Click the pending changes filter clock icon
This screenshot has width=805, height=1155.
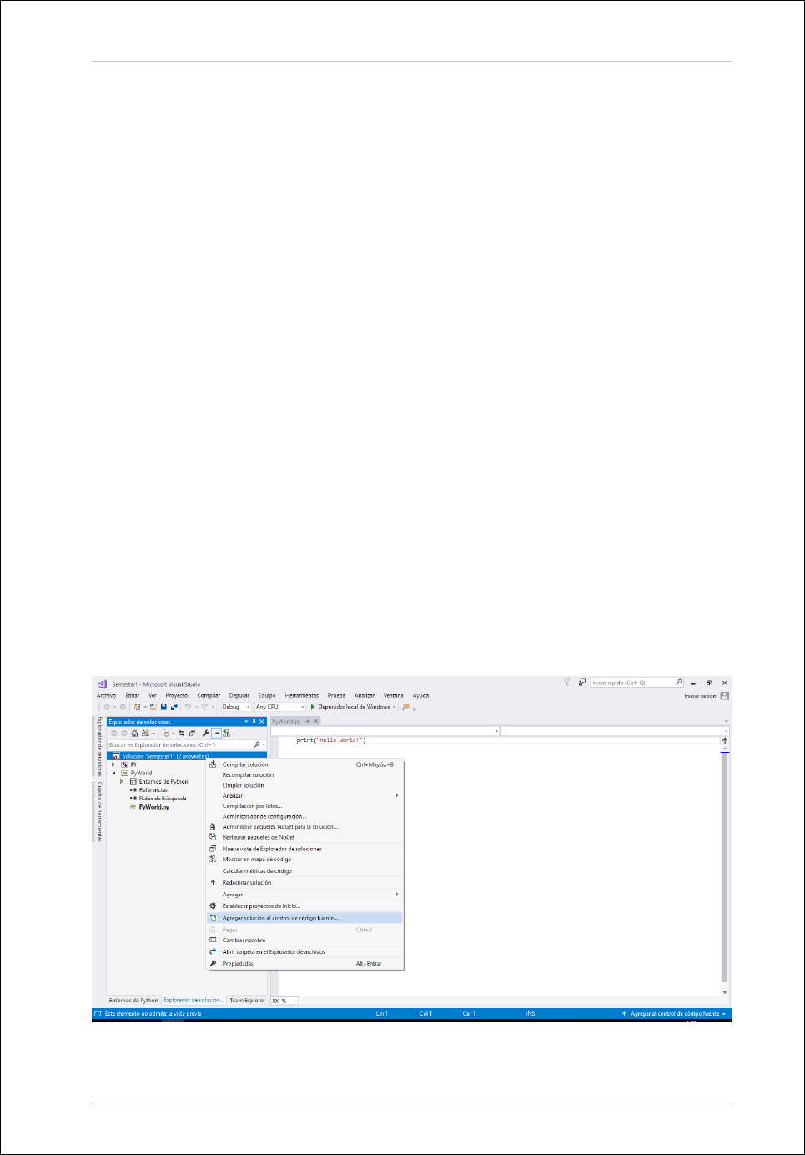coord(167,734)
